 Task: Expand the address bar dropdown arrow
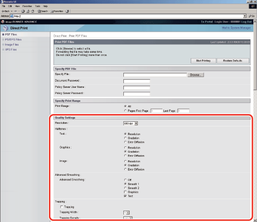[245, 16]
